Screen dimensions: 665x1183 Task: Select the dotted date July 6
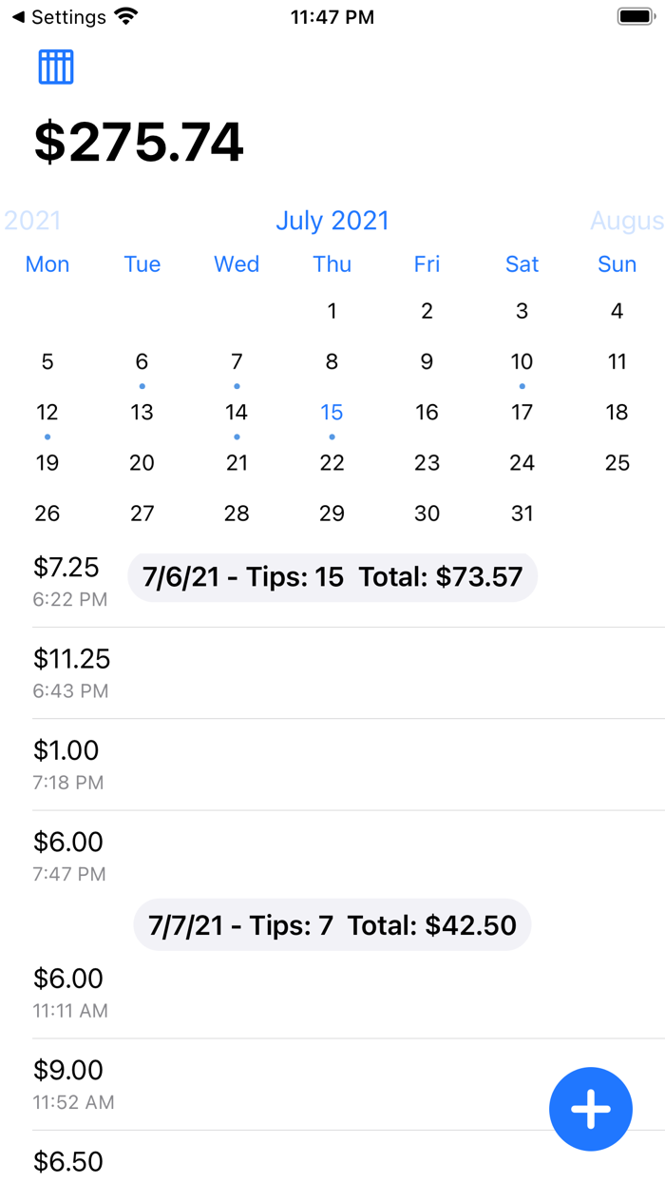(x=142, y=361)
